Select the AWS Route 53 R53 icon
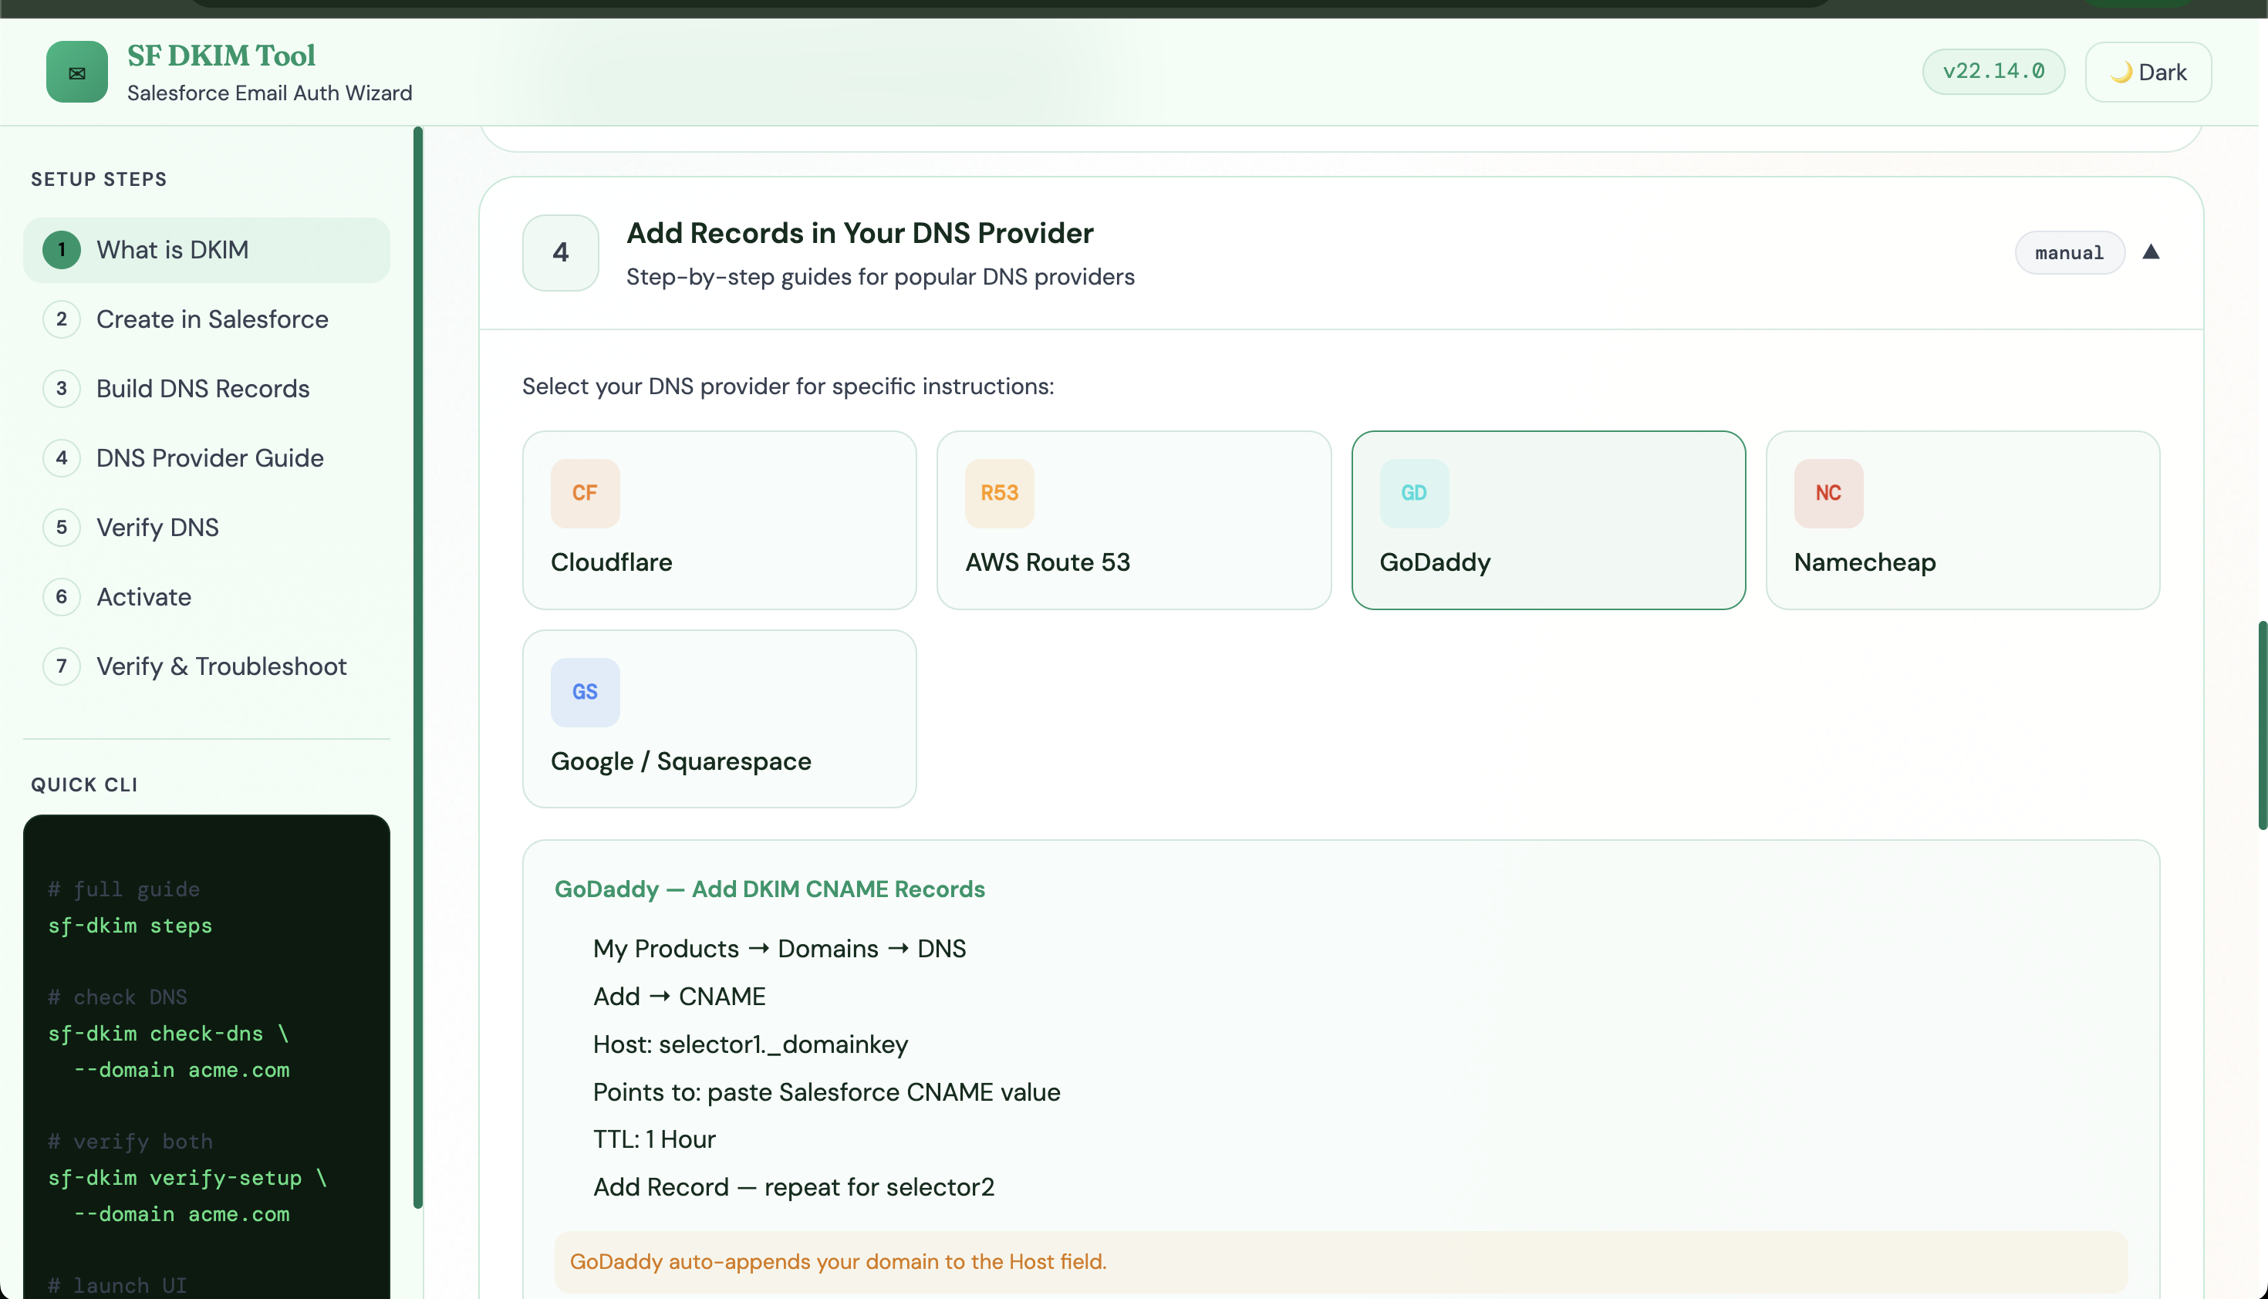Screen dimensions: 2268x1299 (x=998, y=492)
